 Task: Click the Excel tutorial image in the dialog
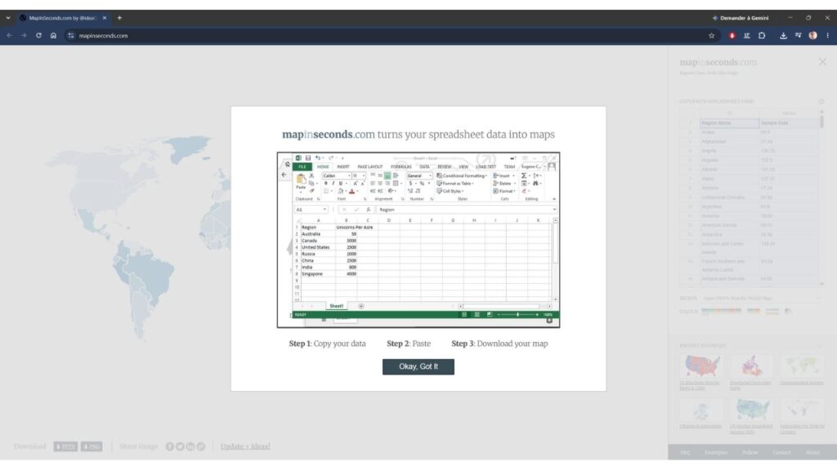point(418,240)
